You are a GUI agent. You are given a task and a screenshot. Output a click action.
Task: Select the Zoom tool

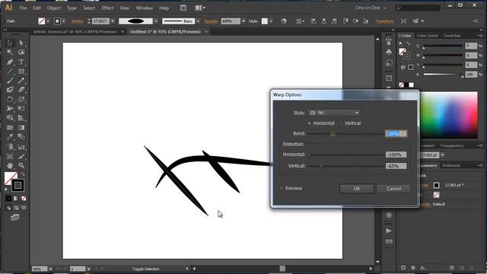[x=21, y=166]
